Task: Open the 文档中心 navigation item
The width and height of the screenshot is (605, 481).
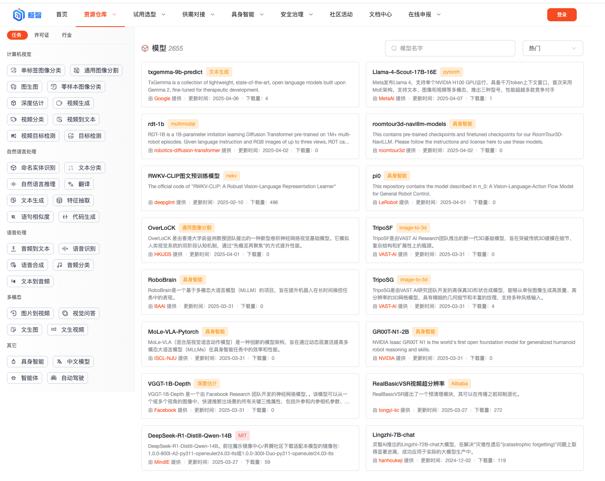Action: coord(381,14)
